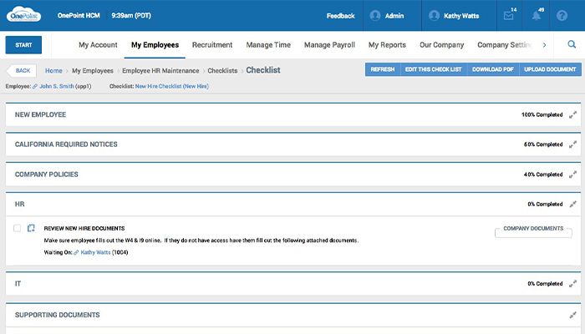Expand the New Employee section
The height and width of the screenshot is (334, 585).
[x=572, y=114]
